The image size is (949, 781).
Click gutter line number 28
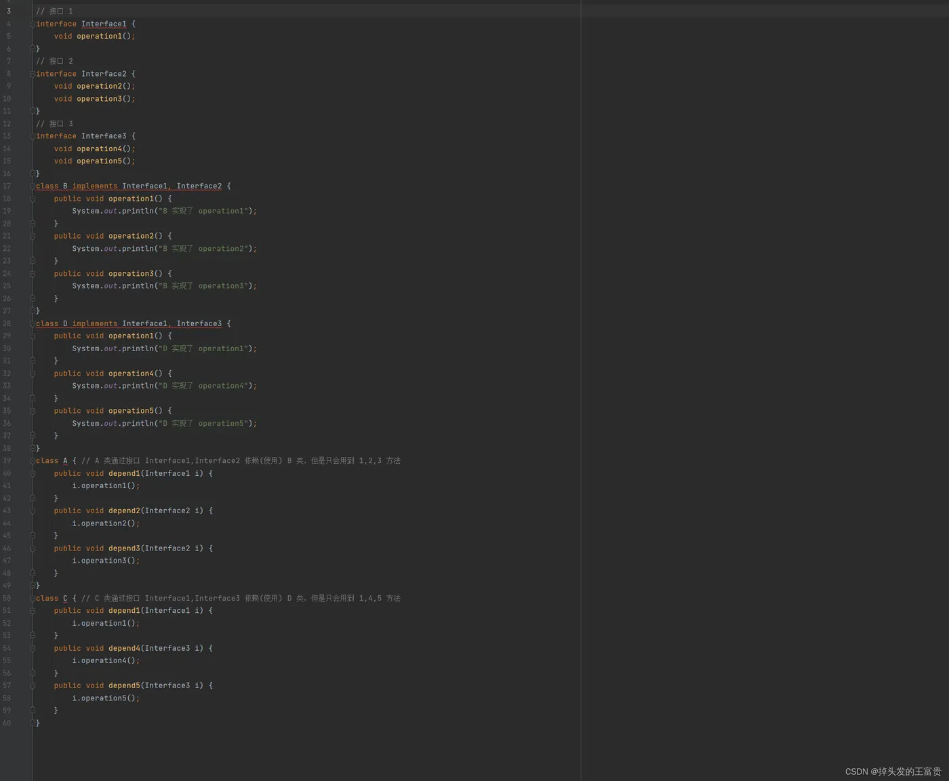pyautogui.click(x=7, y=324)
